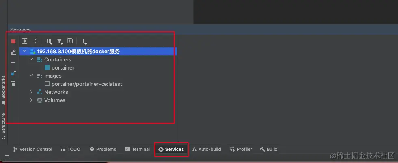Open the Terminal tool window
Image resolution: width=398 pixels, height=163 pixels.
[x=138, y=149]
